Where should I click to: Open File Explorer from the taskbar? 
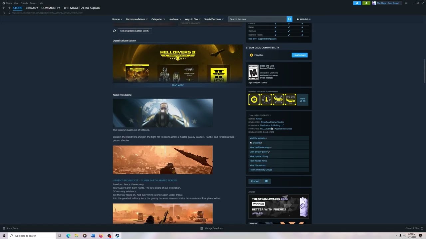click(76, 236)
